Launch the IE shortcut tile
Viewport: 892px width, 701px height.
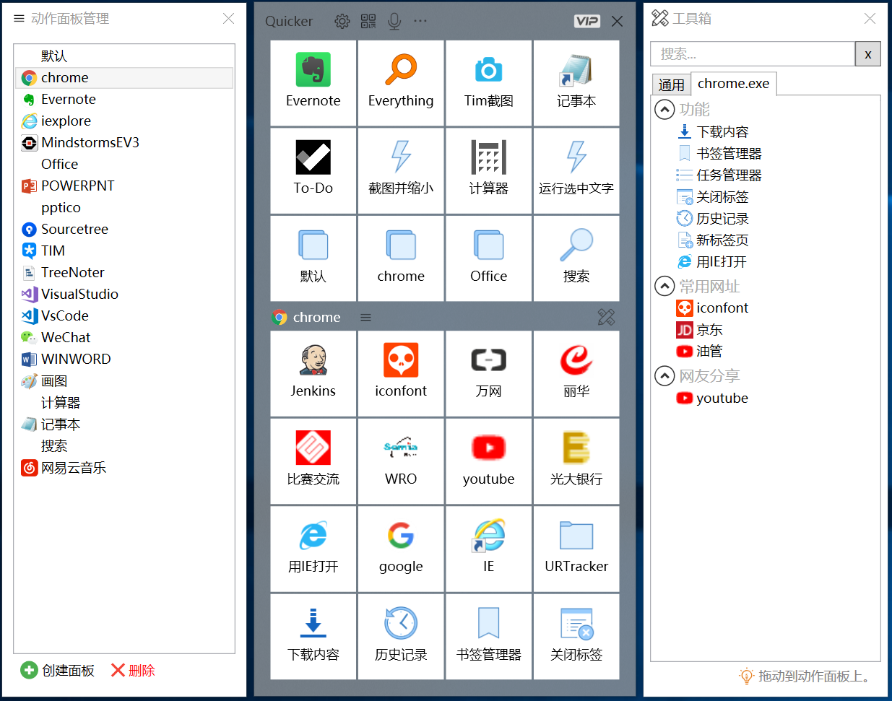click(x=488, y=549)
